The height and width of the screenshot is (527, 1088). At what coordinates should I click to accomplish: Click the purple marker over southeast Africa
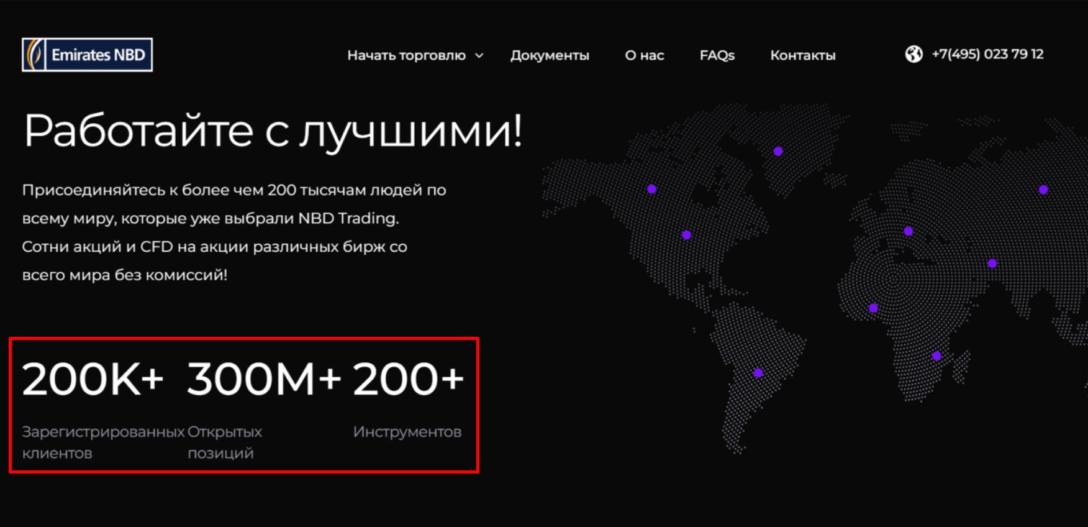click(x=936, y=356)
